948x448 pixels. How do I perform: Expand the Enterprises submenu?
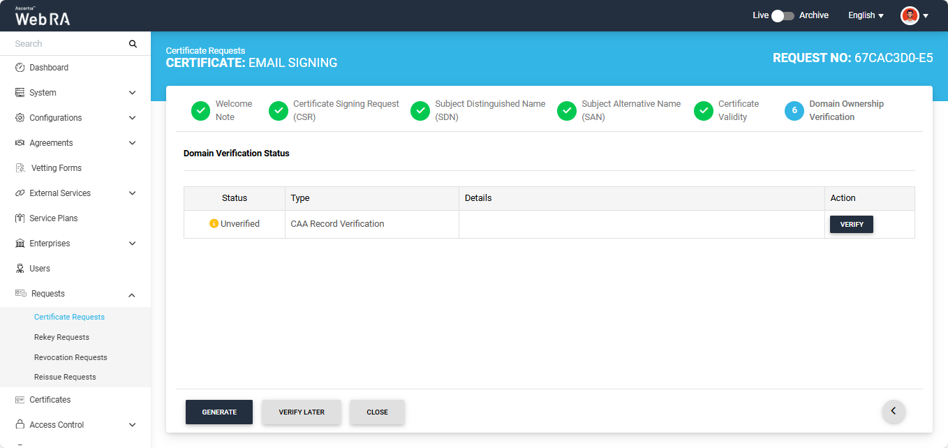pyautogui.click(x=132, y=244)
